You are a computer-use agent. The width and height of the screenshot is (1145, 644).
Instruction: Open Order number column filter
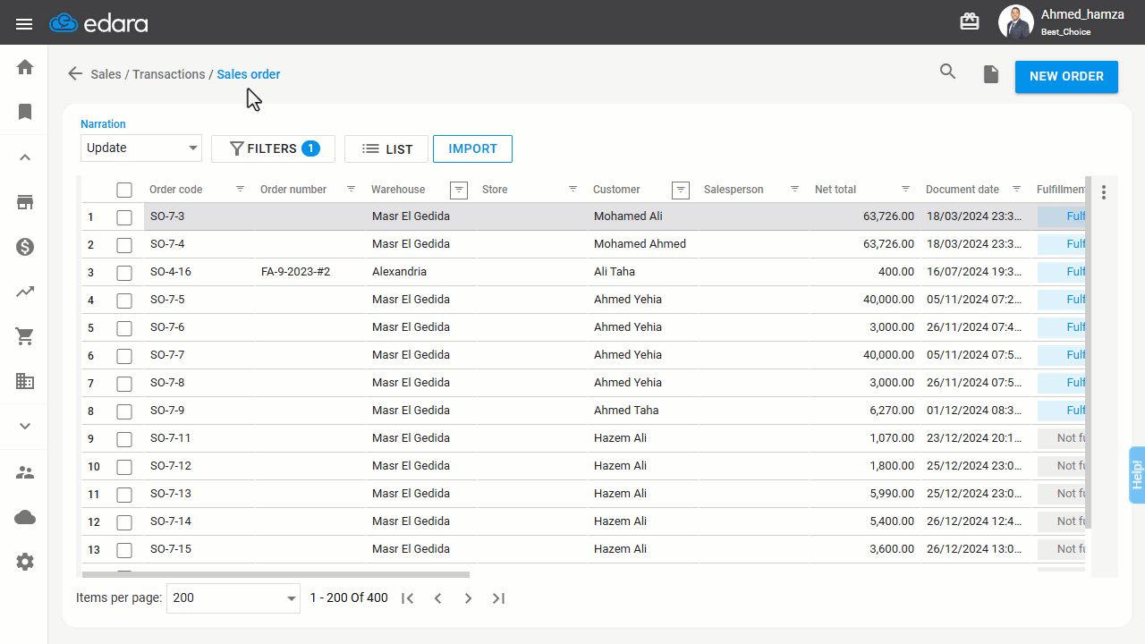351,189
